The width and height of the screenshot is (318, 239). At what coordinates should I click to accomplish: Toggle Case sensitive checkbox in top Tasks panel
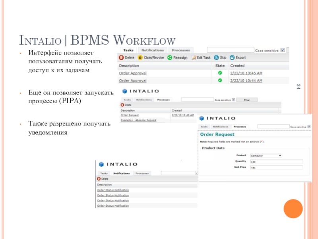(283, 50)
